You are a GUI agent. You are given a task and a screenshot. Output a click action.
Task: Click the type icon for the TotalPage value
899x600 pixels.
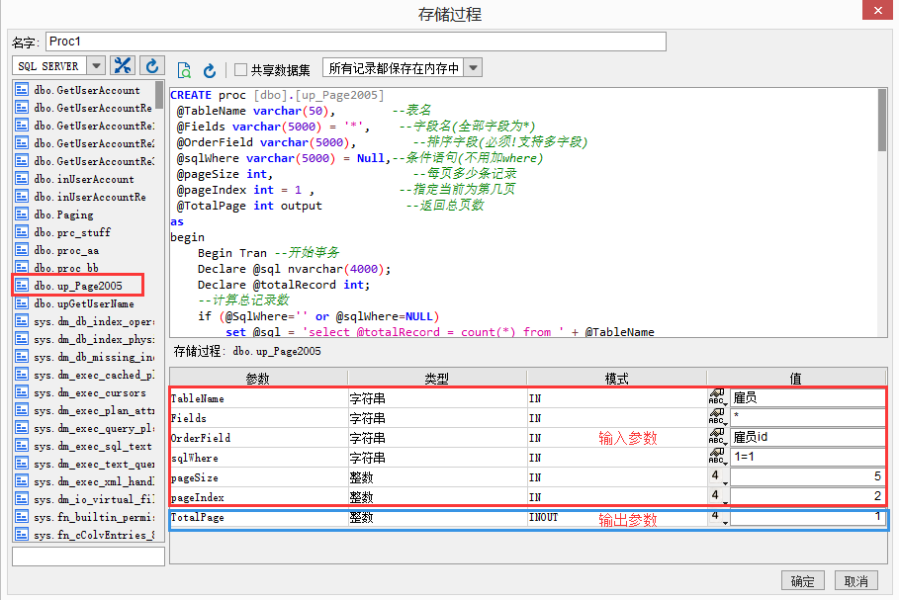coord(718,517)
